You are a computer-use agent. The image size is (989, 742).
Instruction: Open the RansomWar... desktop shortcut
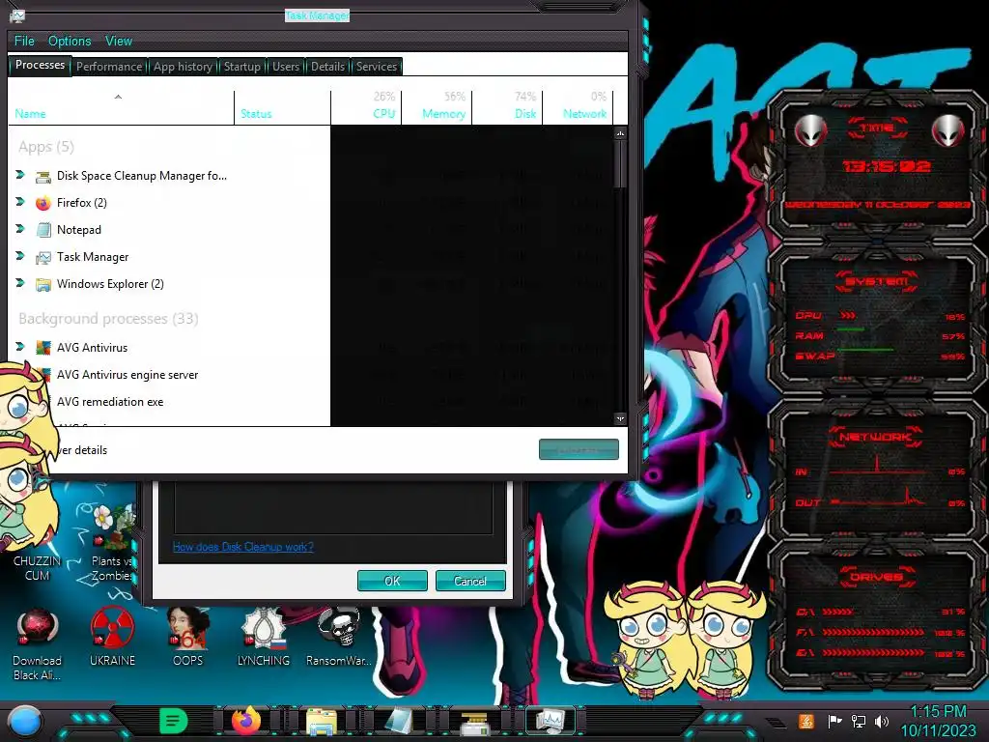click(x=339, y=638)
